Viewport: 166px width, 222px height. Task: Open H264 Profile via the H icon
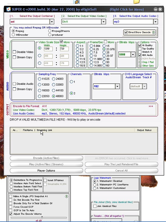pos(140,59)
